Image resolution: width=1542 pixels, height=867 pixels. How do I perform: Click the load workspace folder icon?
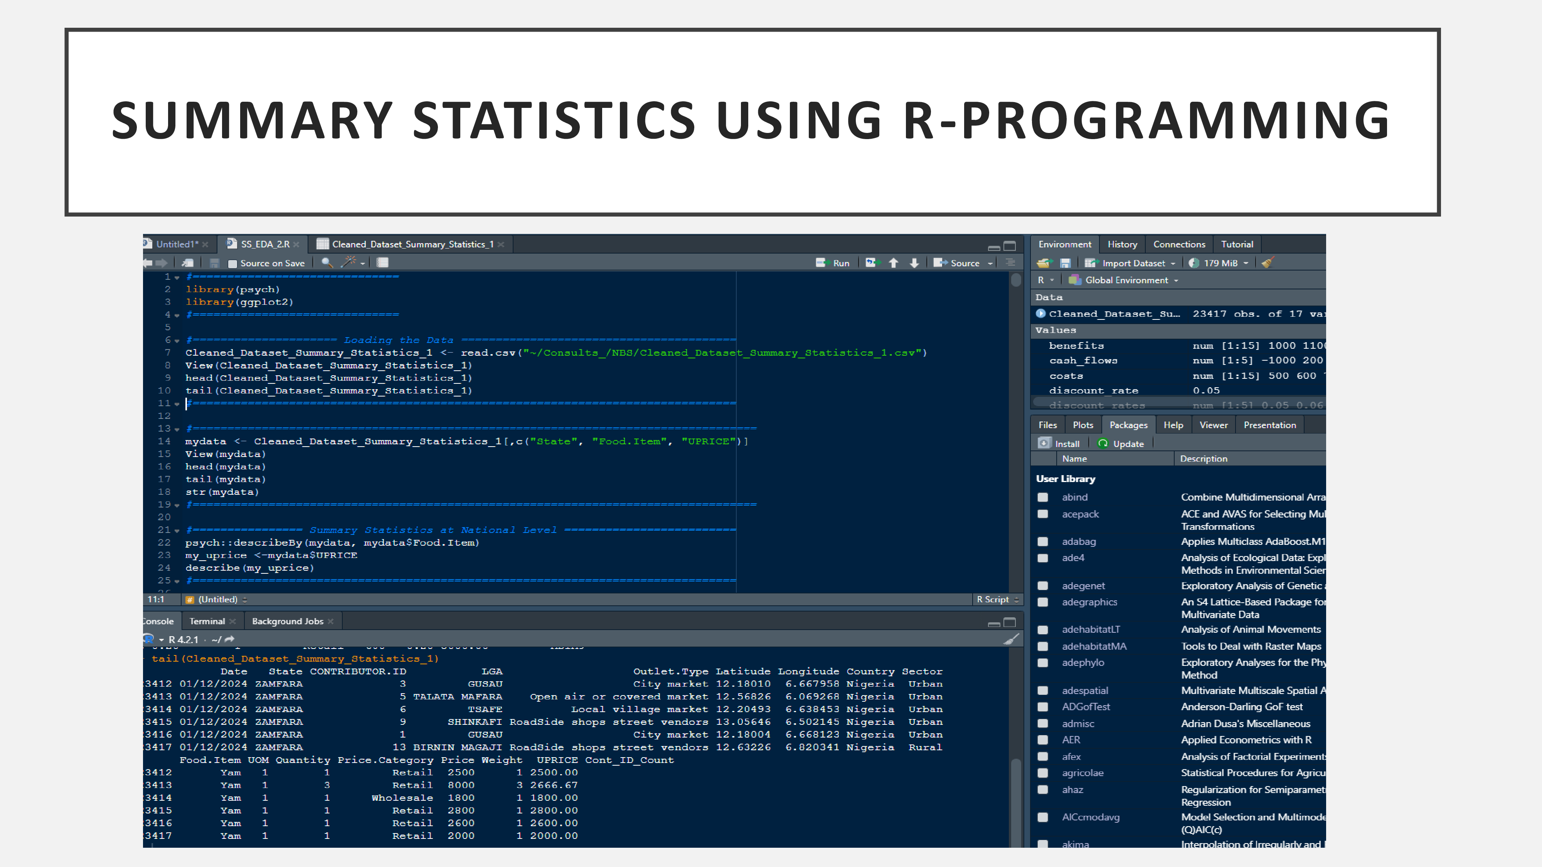pyautogui.click(x=1045, y=263)
